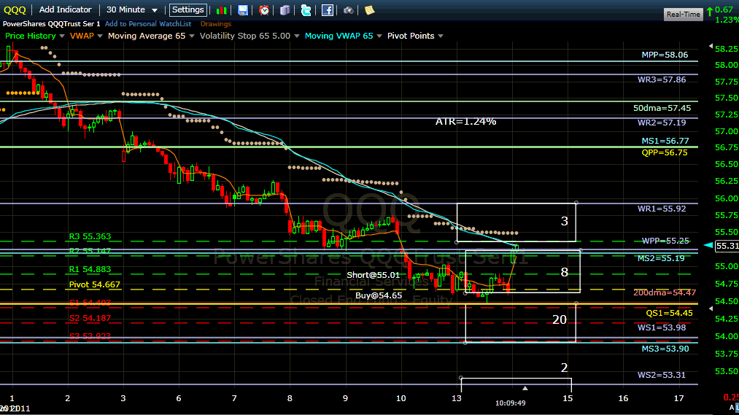This screenshot has width=739, height=415.
Task: Click the binoculars icon in toolbar
Action: (x=349, y=10)
